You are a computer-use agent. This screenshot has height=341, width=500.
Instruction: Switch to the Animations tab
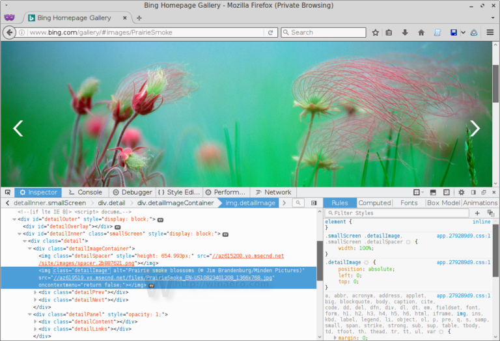click(480, 202)
